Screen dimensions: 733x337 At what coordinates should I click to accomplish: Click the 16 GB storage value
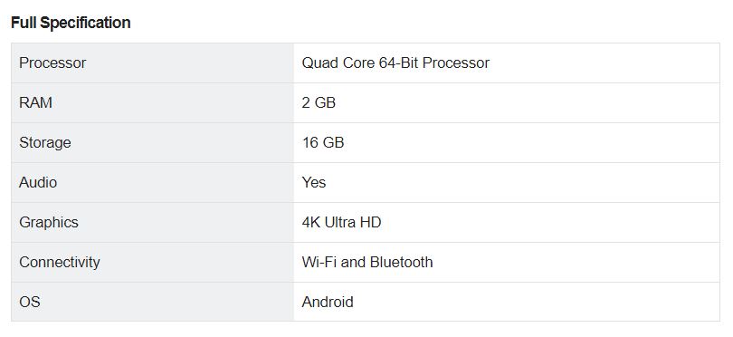pos(323,142)
